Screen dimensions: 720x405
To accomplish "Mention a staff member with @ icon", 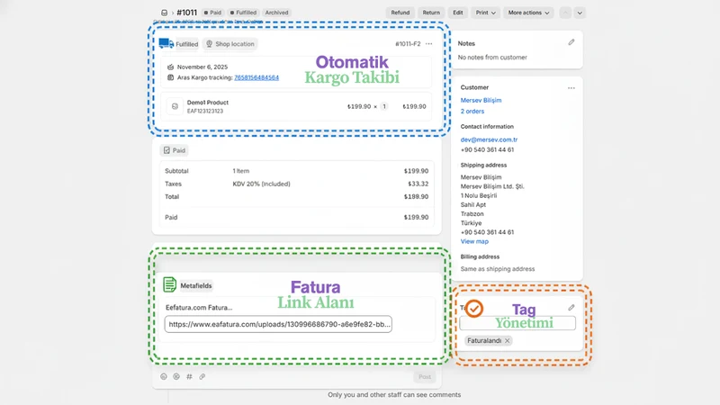I will coord(176,376).
